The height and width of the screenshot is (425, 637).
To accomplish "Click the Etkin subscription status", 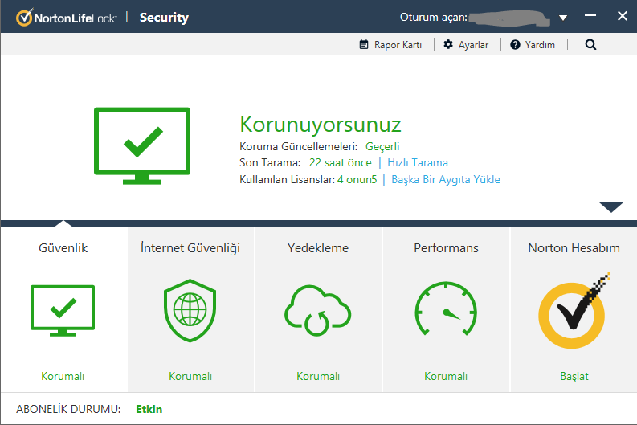I will (149, 409).
